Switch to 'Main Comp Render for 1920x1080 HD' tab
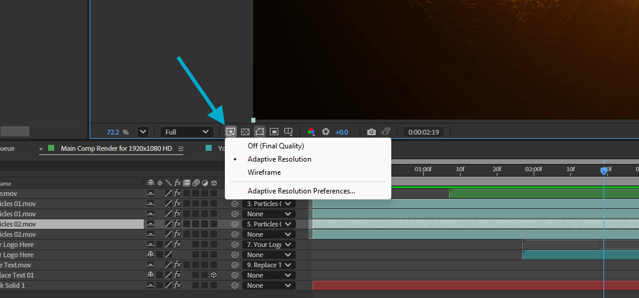The height and width of the screenshot is (298, 639). coord(117,148)
